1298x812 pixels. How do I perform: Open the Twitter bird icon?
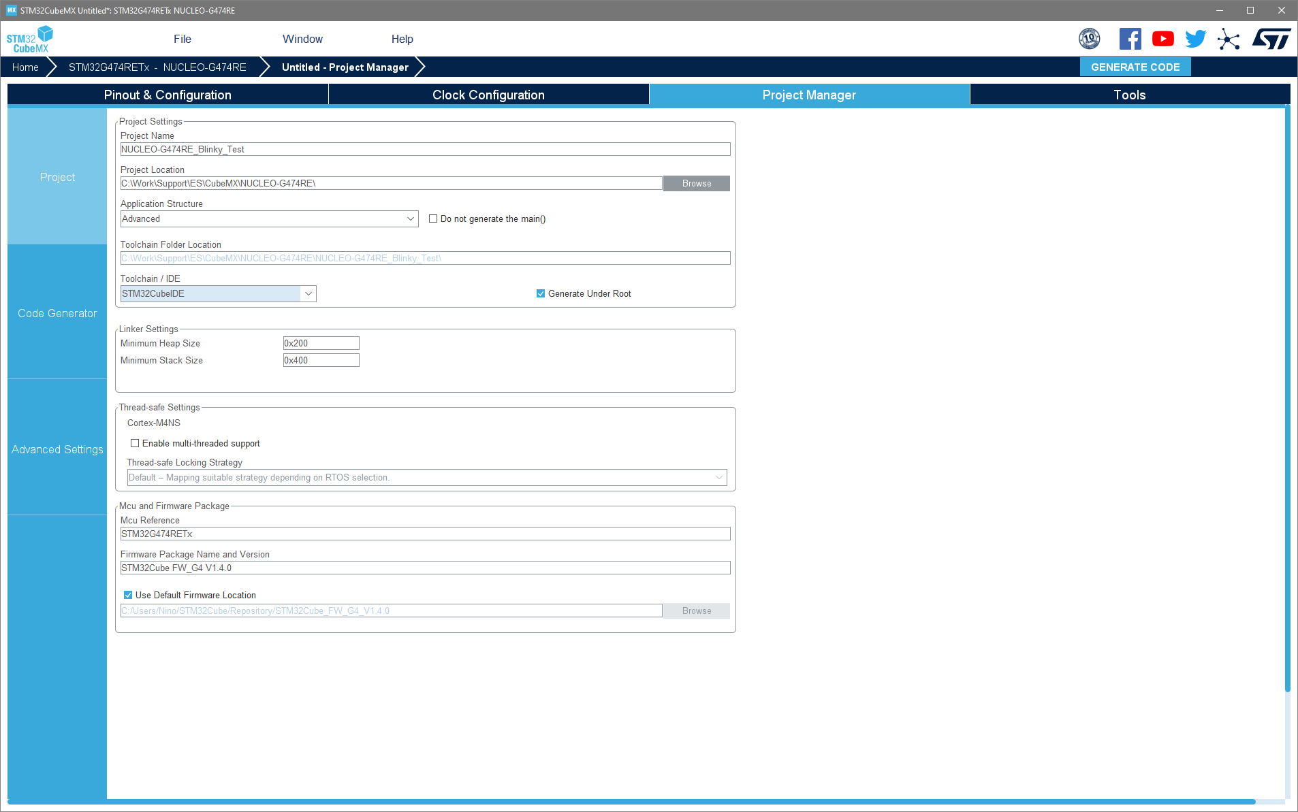(x=1195, y=39)
